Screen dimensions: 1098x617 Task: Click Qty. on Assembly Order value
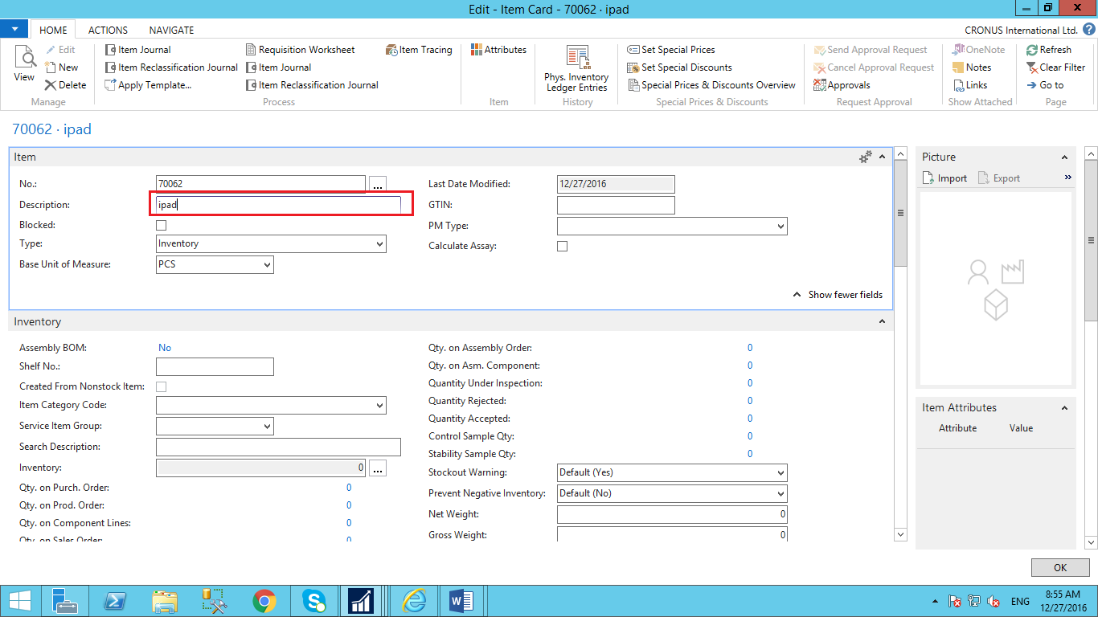click(x=750, y=348)
